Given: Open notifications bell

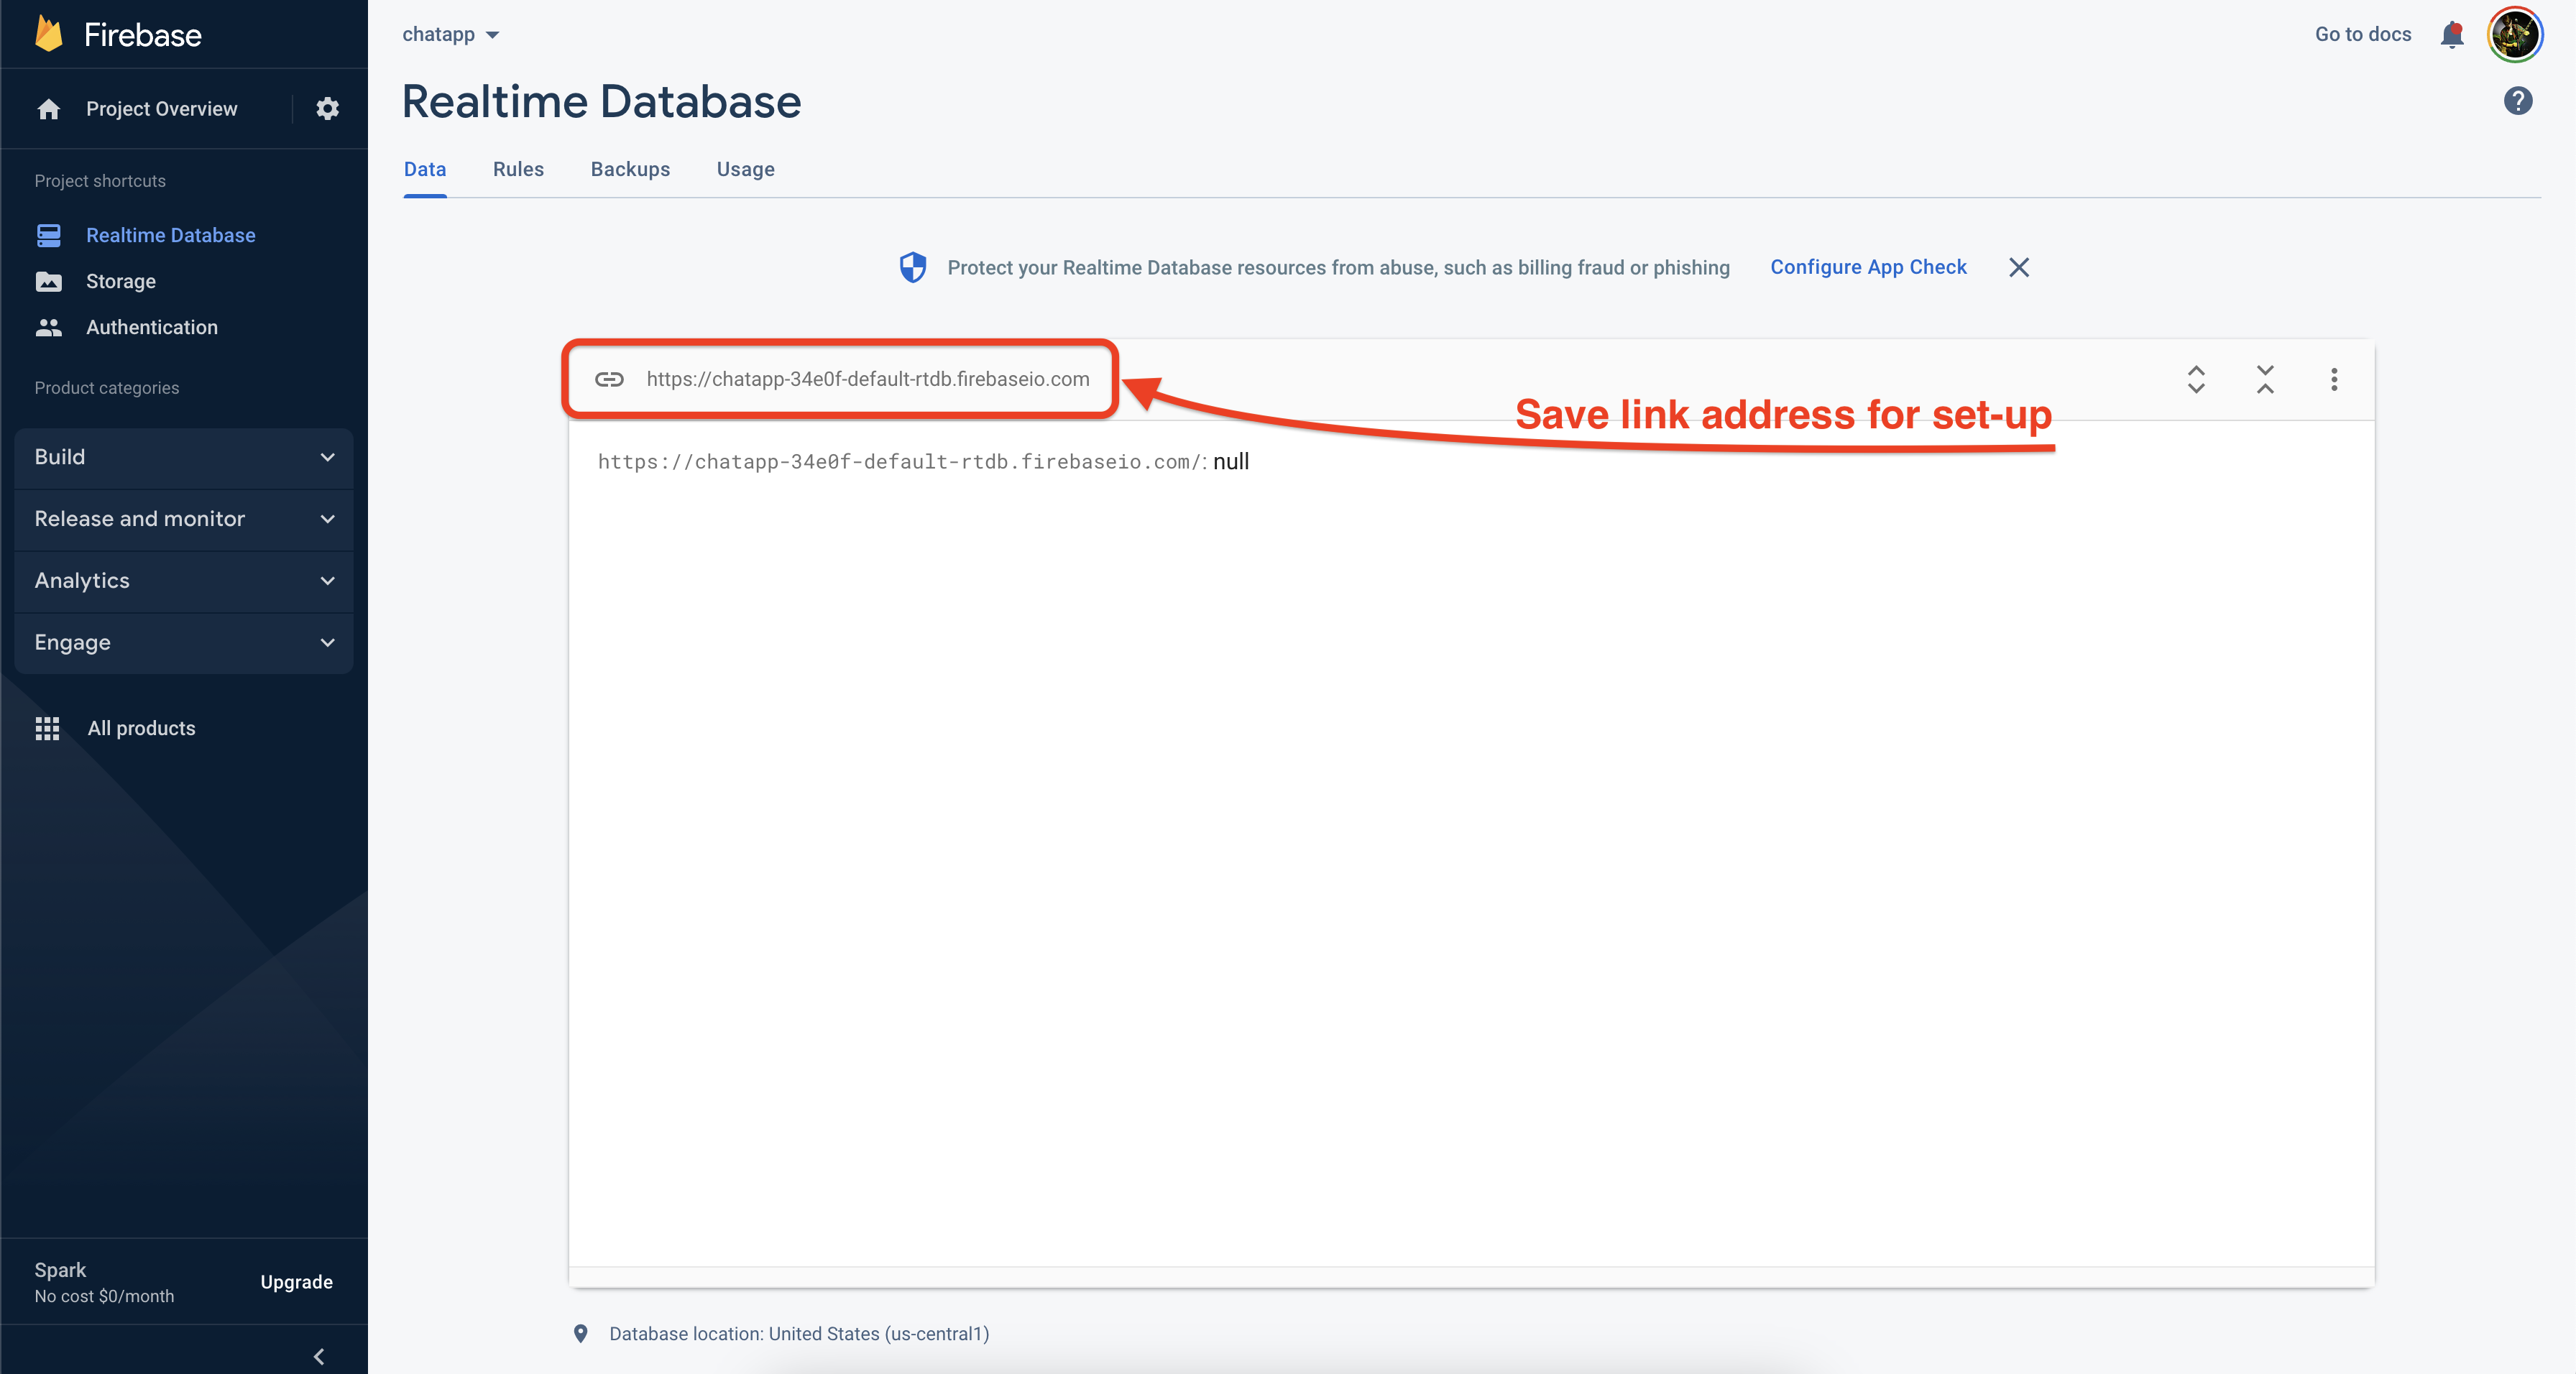Looking at the screenshot, I should tap(2452, 33).
